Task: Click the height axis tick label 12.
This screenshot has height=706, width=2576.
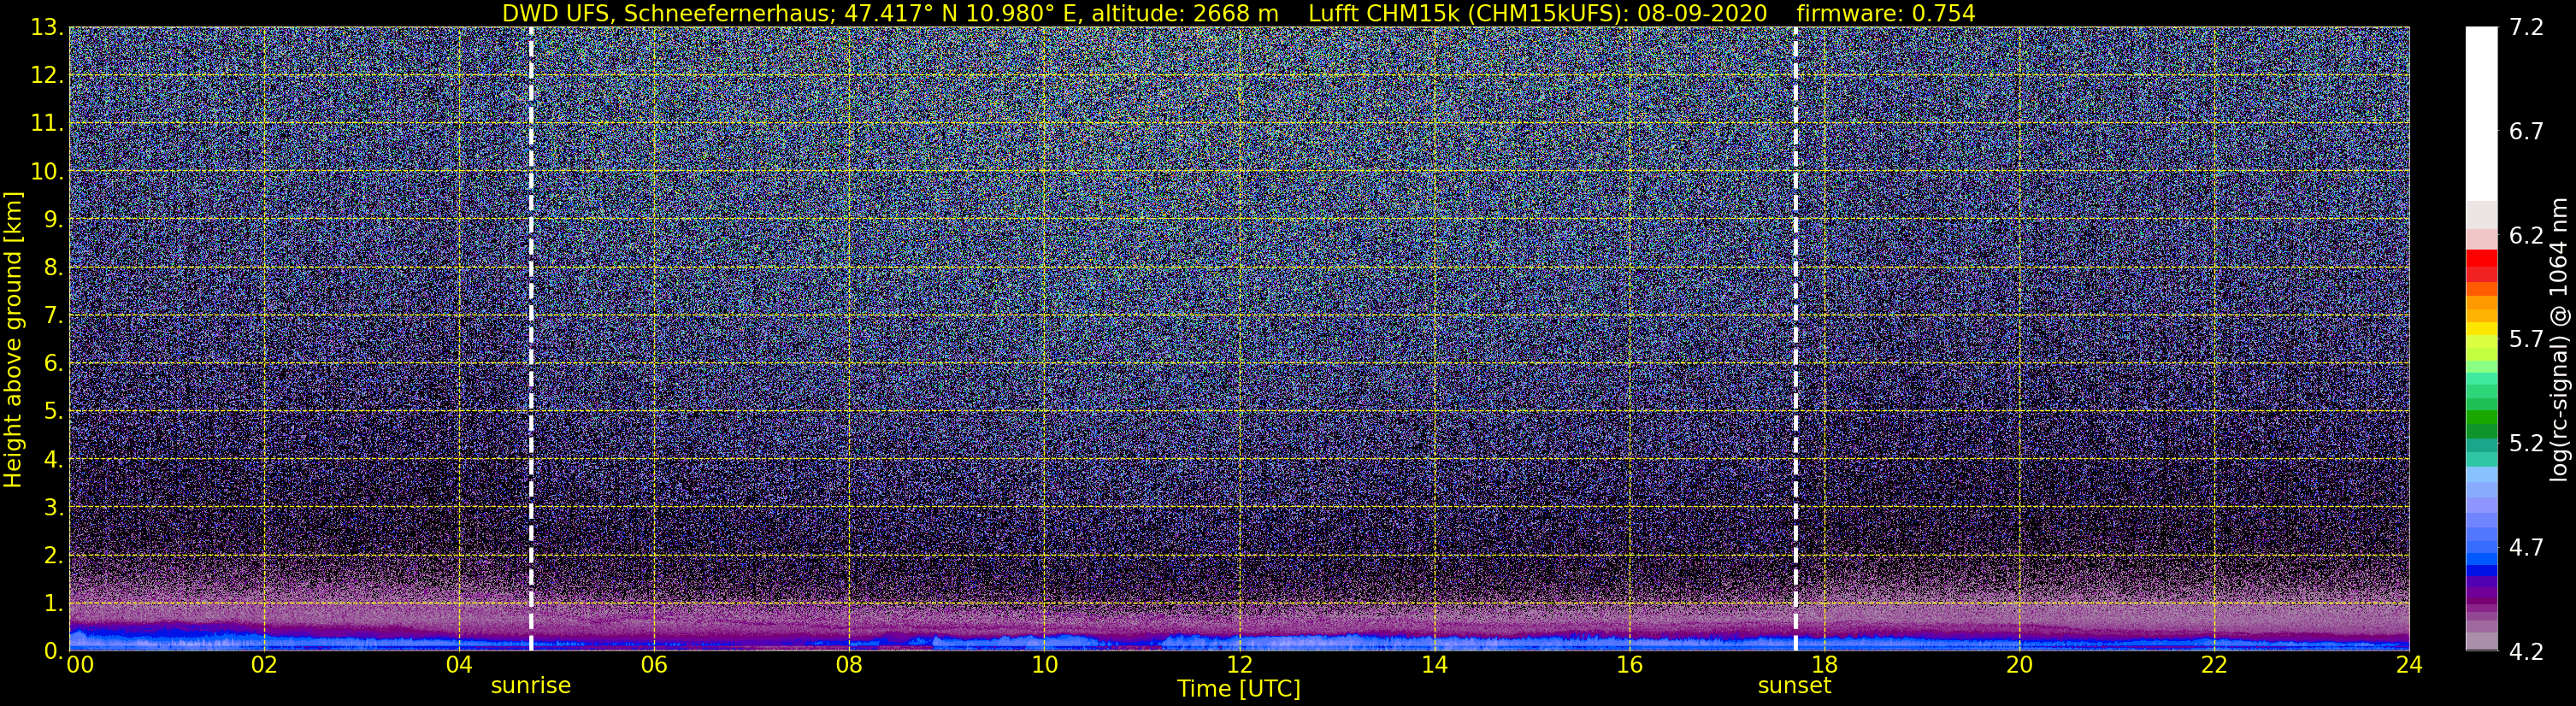Action: 48,76
